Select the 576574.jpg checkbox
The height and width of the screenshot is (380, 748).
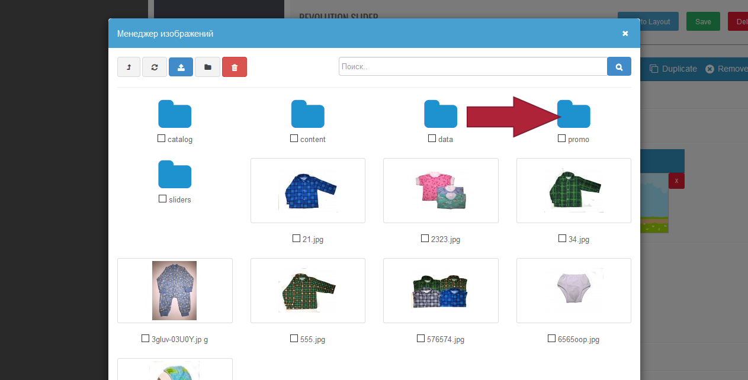420,339
